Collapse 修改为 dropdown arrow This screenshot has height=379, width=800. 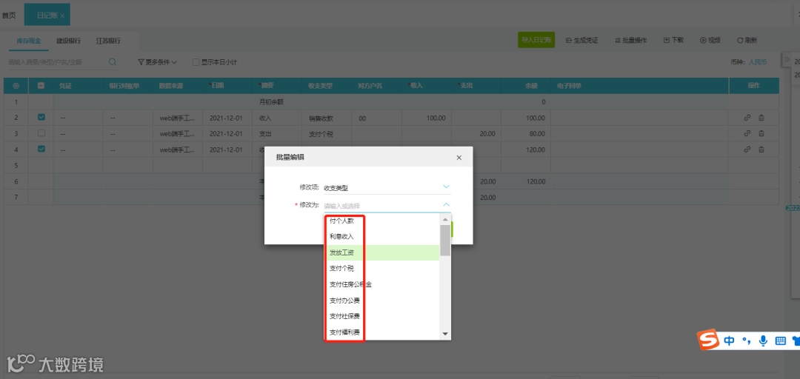(446, 205)
